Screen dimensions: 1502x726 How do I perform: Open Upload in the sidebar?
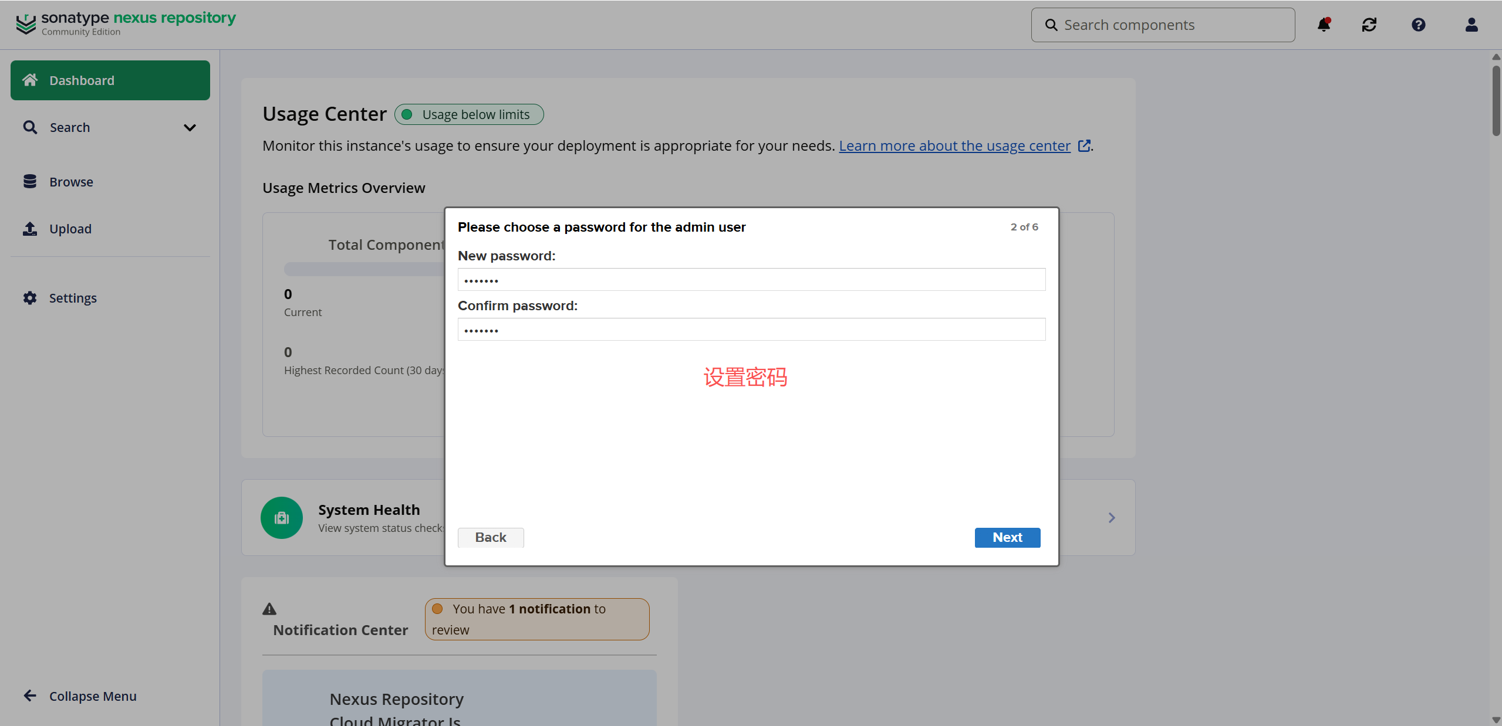point(70,229)
